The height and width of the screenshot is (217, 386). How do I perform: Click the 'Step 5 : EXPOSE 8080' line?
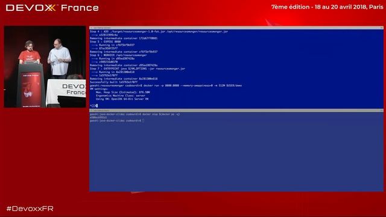tap(106, 42)
